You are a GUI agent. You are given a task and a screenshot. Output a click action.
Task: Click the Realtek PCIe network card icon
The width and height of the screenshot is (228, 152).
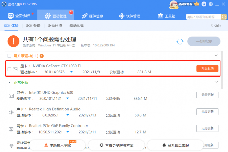11,129
